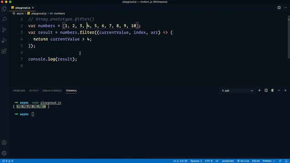
Task: Select the Terminal panel tab
Action: click(71, 91)
